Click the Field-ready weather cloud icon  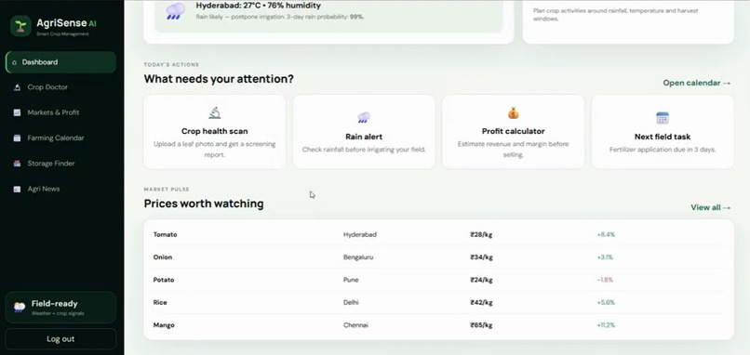pyautogui.click(x=20, y=308)
